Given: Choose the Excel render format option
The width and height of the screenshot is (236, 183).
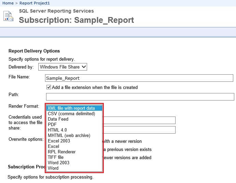Looking at the screenshot, I should 54,147.
